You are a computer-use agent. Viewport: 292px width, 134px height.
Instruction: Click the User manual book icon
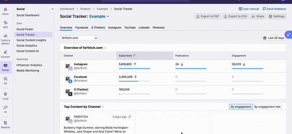pos(240,9)
